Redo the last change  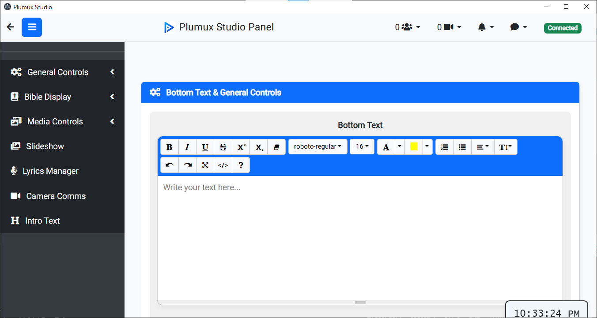tap(187, 165)
